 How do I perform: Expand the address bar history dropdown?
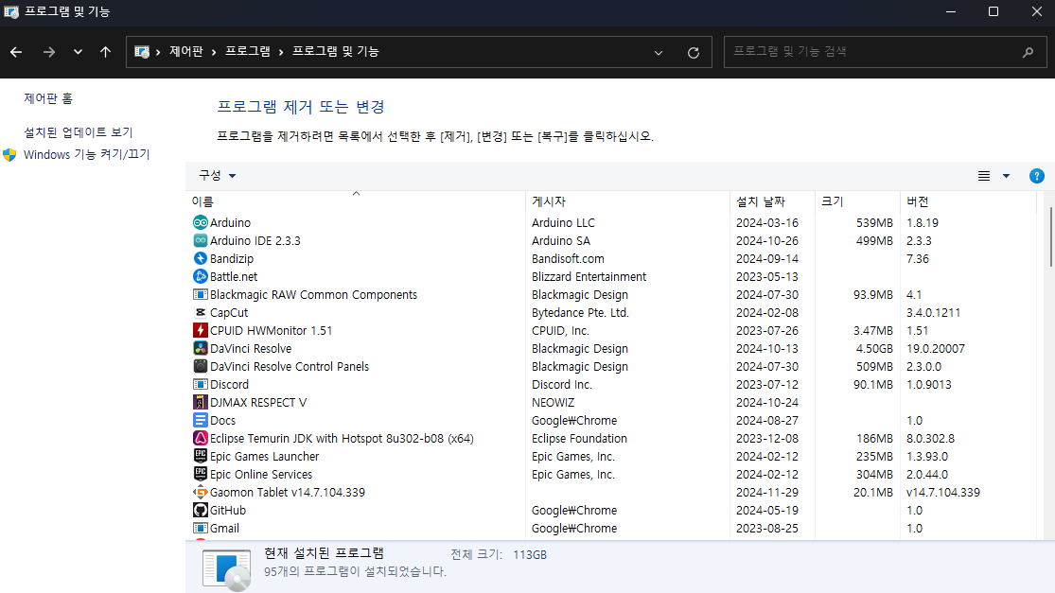[x=659, y=52]
